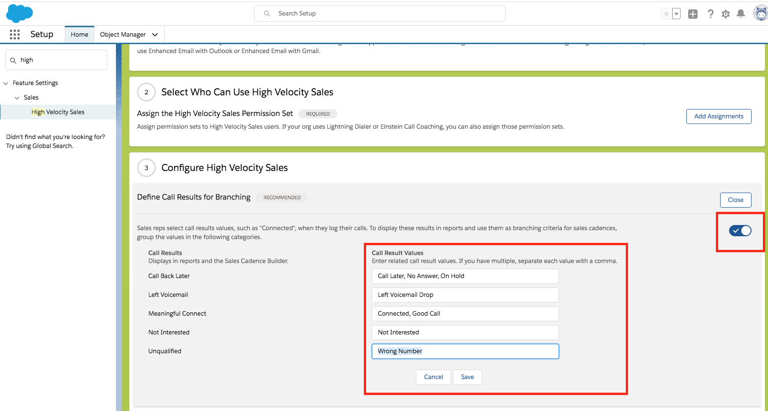
Task: Click the Quick Find search icon
Action: pos(13,61)
